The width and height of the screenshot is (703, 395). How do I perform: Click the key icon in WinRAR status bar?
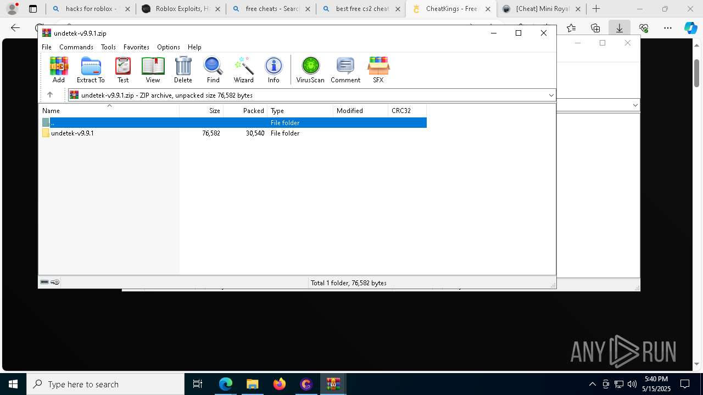click(55, 282)
